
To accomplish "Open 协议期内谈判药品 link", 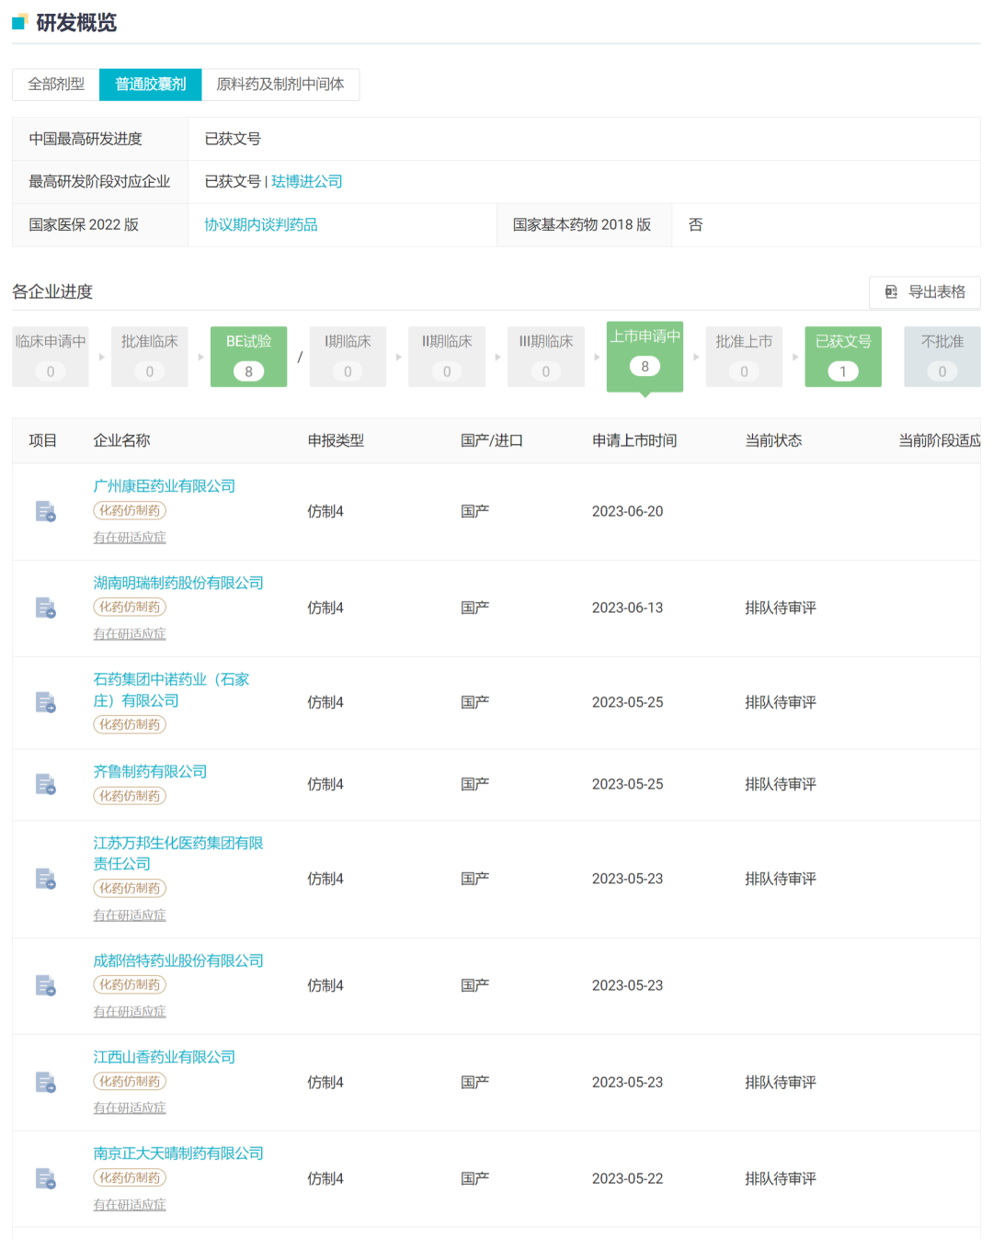I will pyautogui.click(x=261, y=224).
